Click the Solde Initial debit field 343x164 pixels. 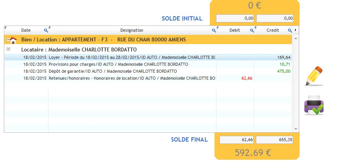point(235,18)
